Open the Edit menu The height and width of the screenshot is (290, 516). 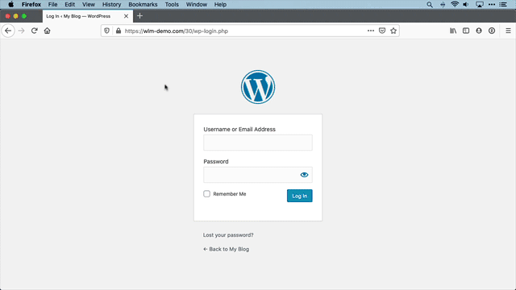point(70,5)
